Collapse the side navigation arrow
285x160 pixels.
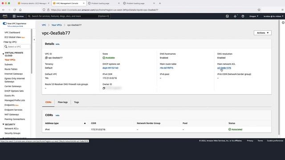pos(34,40)
